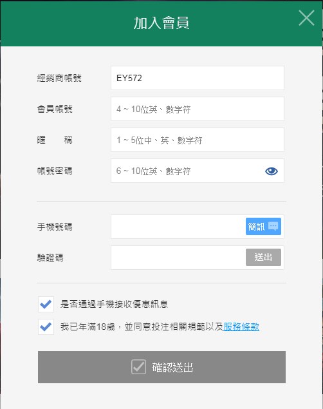The image size is (323, 409).
Task: Click the 是否通過手機接收優惠訊息 label text
Action: coord(114,304)
